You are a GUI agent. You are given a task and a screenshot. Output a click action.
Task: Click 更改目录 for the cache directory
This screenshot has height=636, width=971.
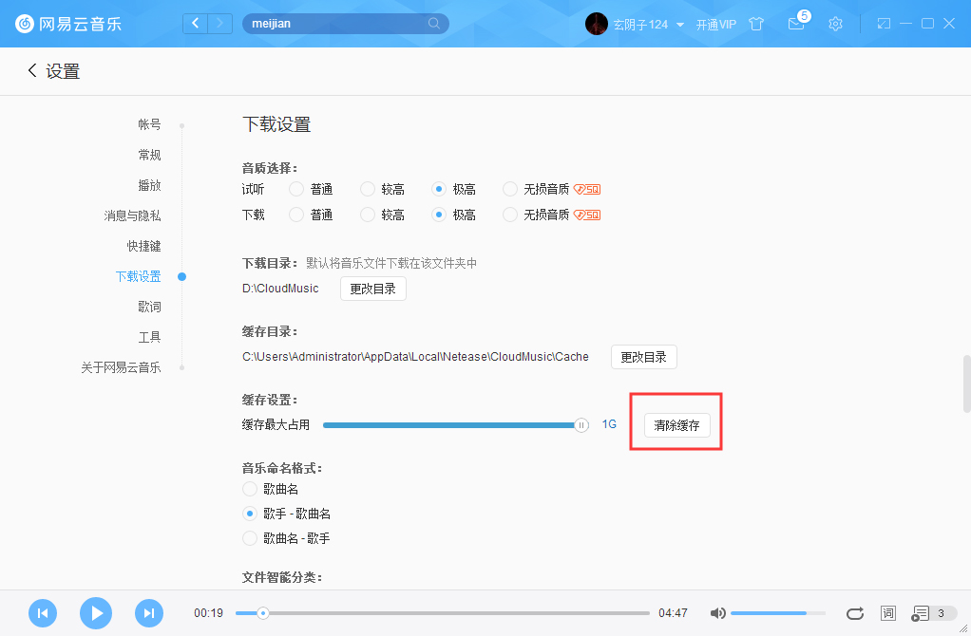pos(643,357)
